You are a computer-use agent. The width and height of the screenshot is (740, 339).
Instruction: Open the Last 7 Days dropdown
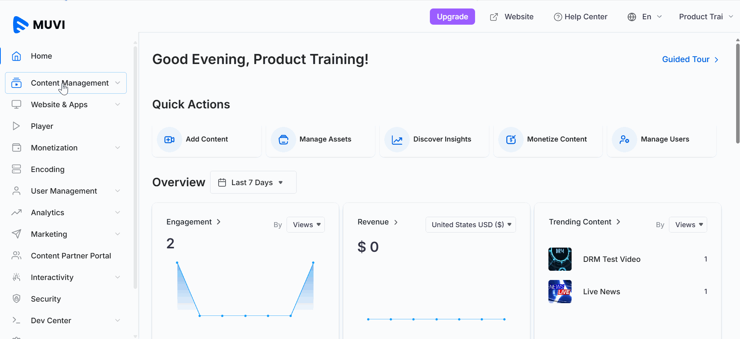253,182
